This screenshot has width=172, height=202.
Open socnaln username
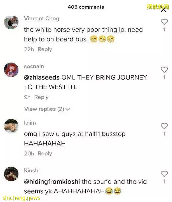tap(34, 66)
